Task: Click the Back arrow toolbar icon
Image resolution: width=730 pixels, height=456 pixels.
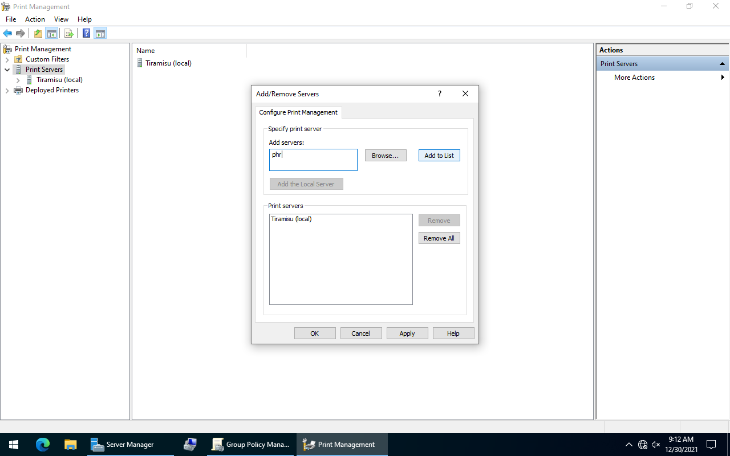Action: click(7, 33)
